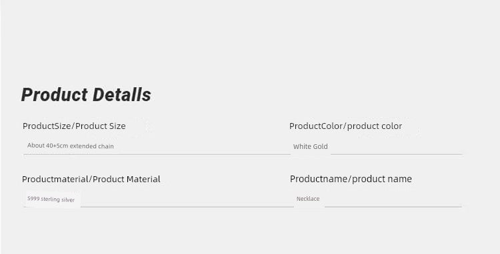Click the Product Details heading
The width and height of the screenshot is (500, 254).
[x=86, y=94]
